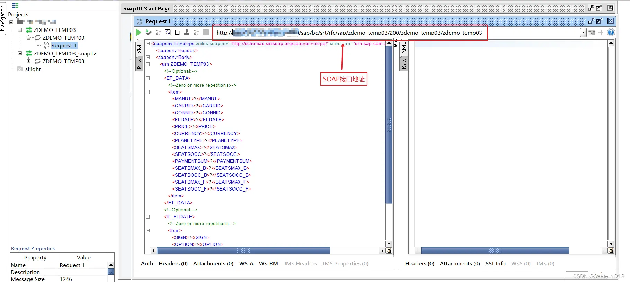Open the request Headers (0) tab

pyautogui.click(x=173, y=264)
